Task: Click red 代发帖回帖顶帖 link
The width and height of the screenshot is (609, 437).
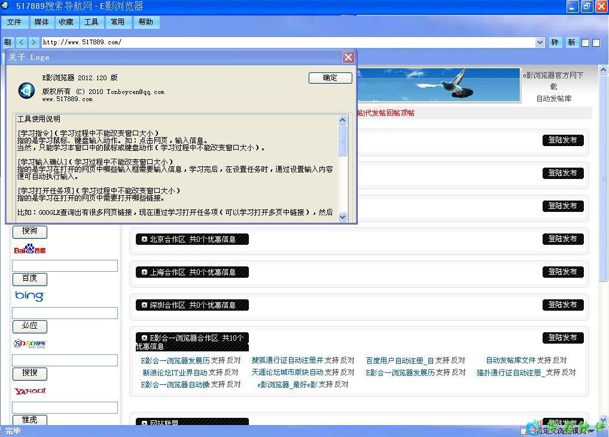Action: [x=389, y=113]
